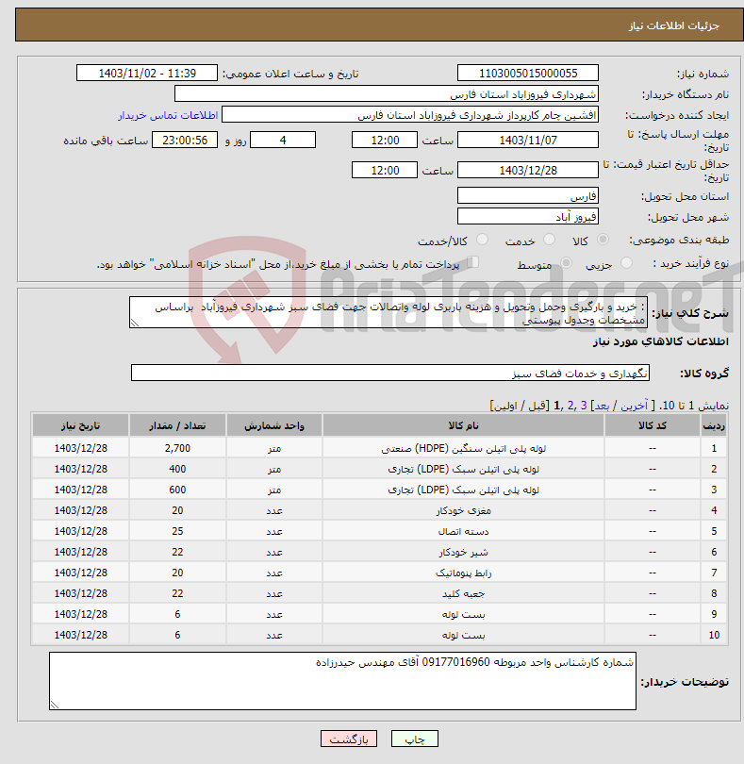Click the 'دسته اتصال' item name

pyautogui.click(x=463, y=531)
